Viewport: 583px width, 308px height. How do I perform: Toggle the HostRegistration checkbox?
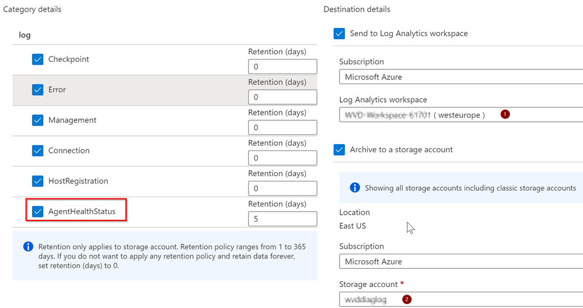click(38, 181)
